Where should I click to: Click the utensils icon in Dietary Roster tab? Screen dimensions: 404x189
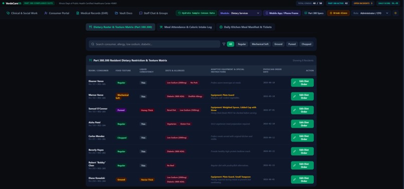(x=90, y=27)
